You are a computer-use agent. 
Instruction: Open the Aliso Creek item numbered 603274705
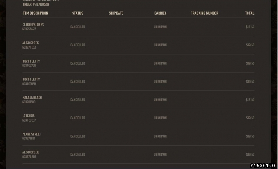[x=30, y=152]
